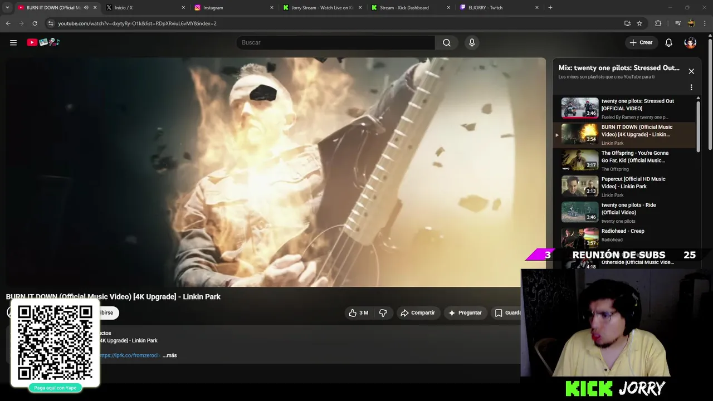Play twenty one pilots - Ride
The image size is (713, 401).
[x=624, y=212]
